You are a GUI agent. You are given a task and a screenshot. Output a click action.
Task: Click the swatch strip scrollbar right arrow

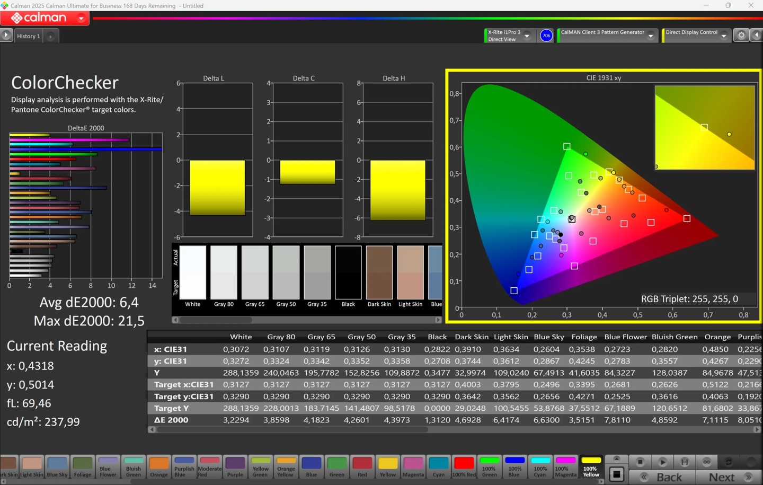click(x=438, y=320)
